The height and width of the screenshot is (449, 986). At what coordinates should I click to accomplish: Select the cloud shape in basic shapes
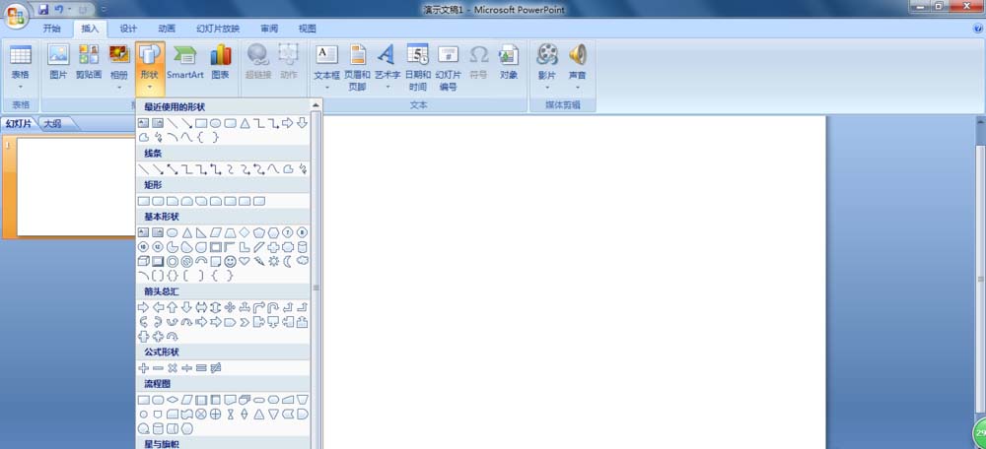click(303, 261)
